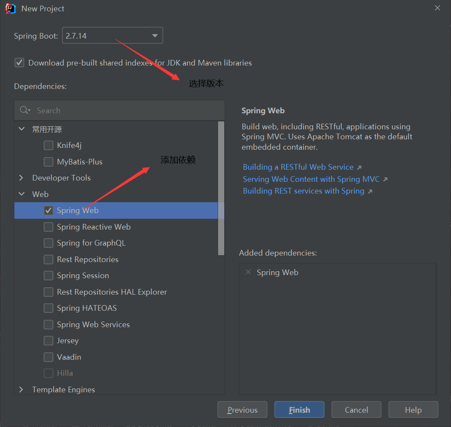
Task: Check Rest Repositories HAL Explorer
Action: click(x=48, y=292)
